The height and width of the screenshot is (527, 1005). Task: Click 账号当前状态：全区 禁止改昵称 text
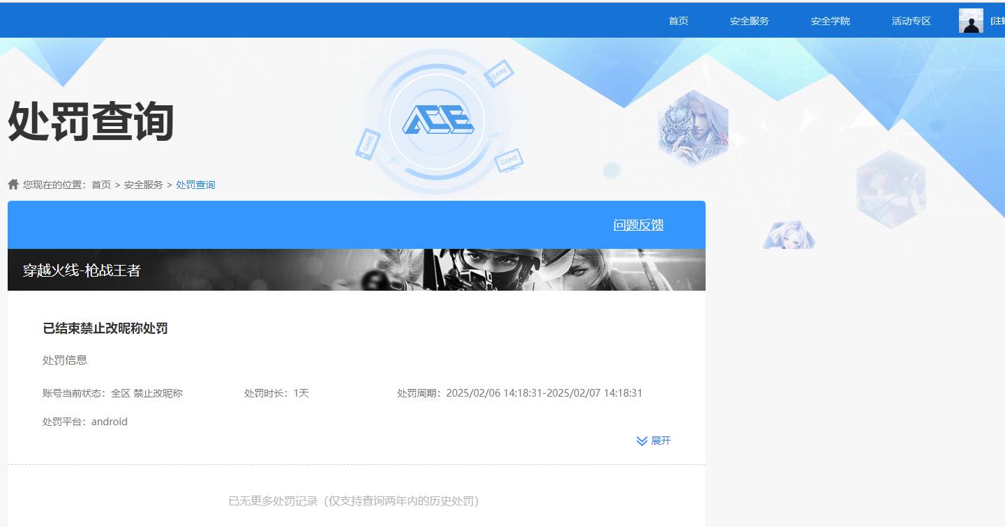[112, 393]
